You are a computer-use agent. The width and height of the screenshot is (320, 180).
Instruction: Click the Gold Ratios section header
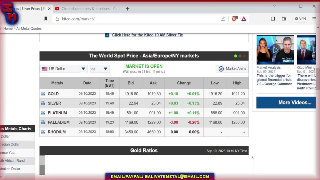coord(144,150)
